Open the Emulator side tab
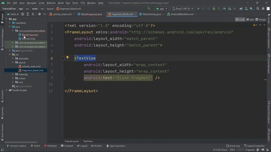Viewport: 271px width, 152px height. (269, 135)
